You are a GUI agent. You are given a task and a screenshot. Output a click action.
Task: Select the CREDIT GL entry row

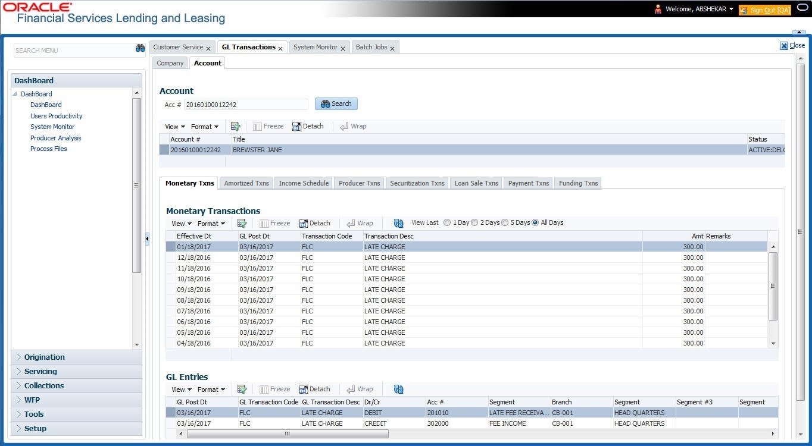coord(472,423)
